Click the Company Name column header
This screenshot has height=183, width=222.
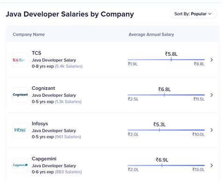coord(29,34)
